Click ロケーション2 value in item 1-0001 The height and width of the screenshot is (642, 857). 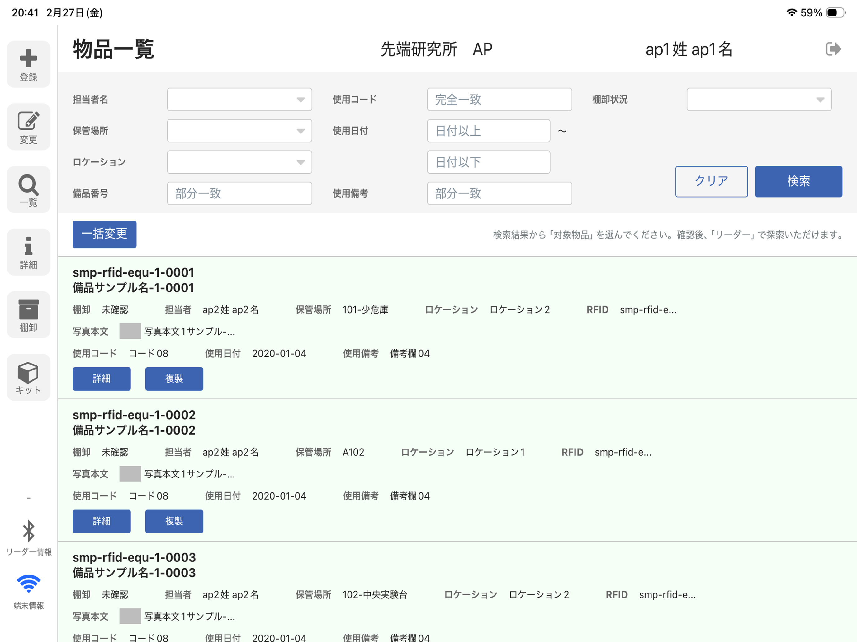click(x=519, y=309)
